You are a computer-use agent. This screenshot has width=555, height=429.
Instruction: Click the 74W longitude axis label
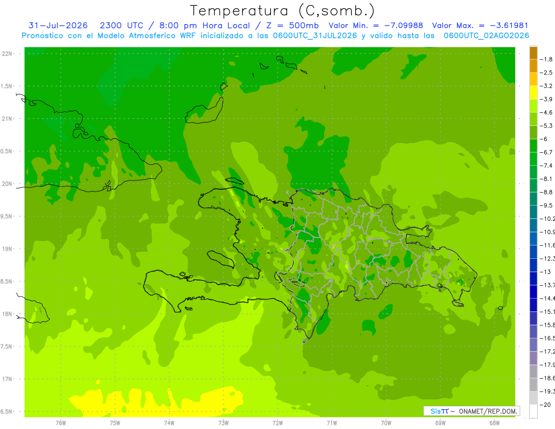coord(169,423)
